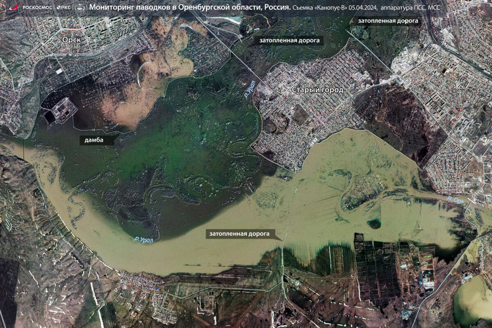The image size is (492, 328).
Task: Click the 'затопленная дорога' label with pointer arrow
Action: pyautogui.click(x=239, y=234)
